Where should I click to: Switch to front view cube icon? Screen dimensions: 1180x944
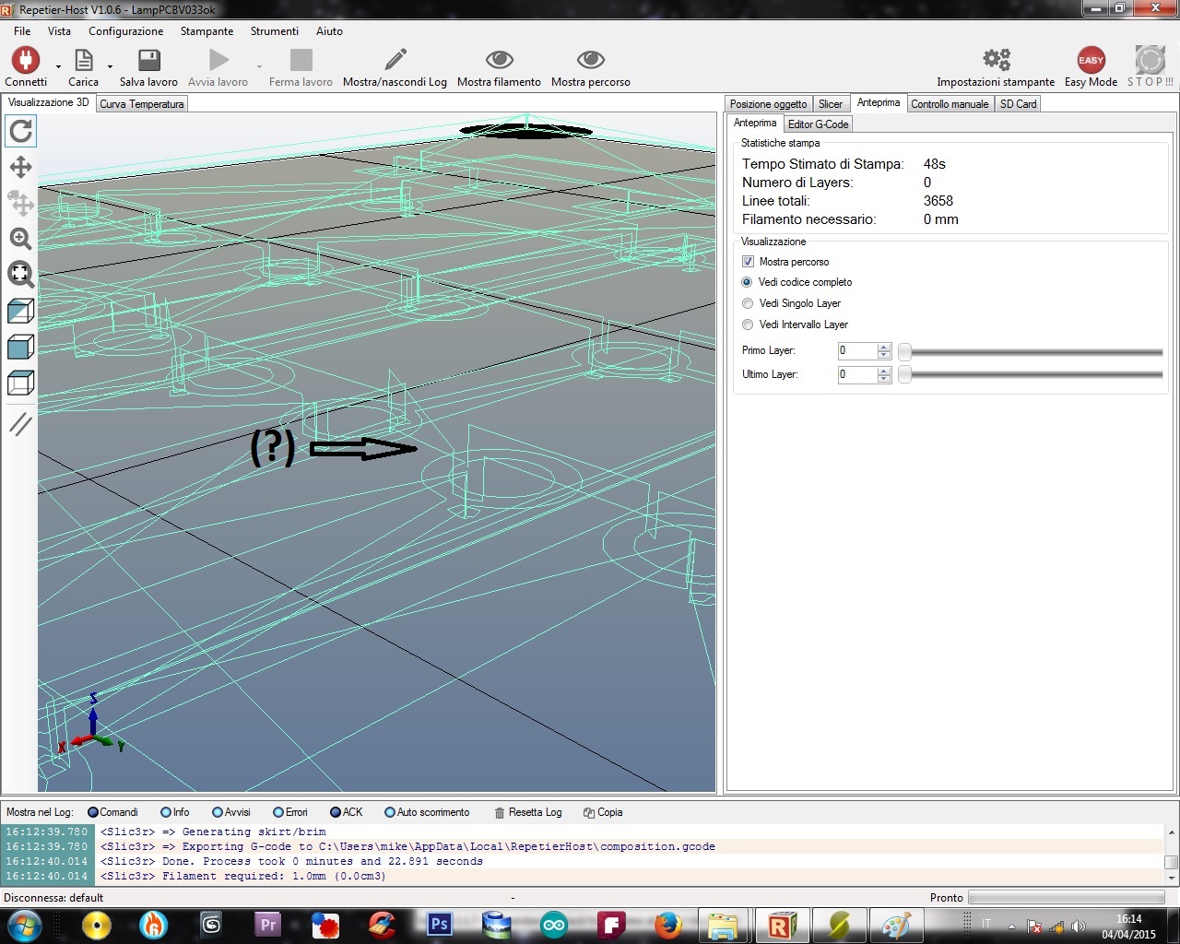20,347
